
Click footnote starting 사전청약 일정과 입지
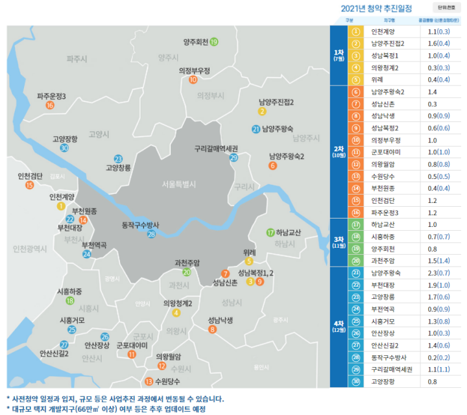click(x=115, y=399)
